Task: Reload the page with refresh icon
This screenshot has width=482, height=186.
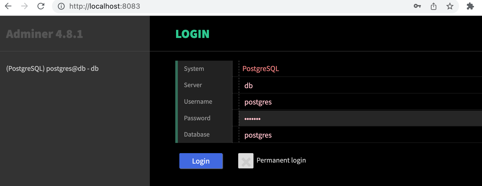Action: (41, 6)
